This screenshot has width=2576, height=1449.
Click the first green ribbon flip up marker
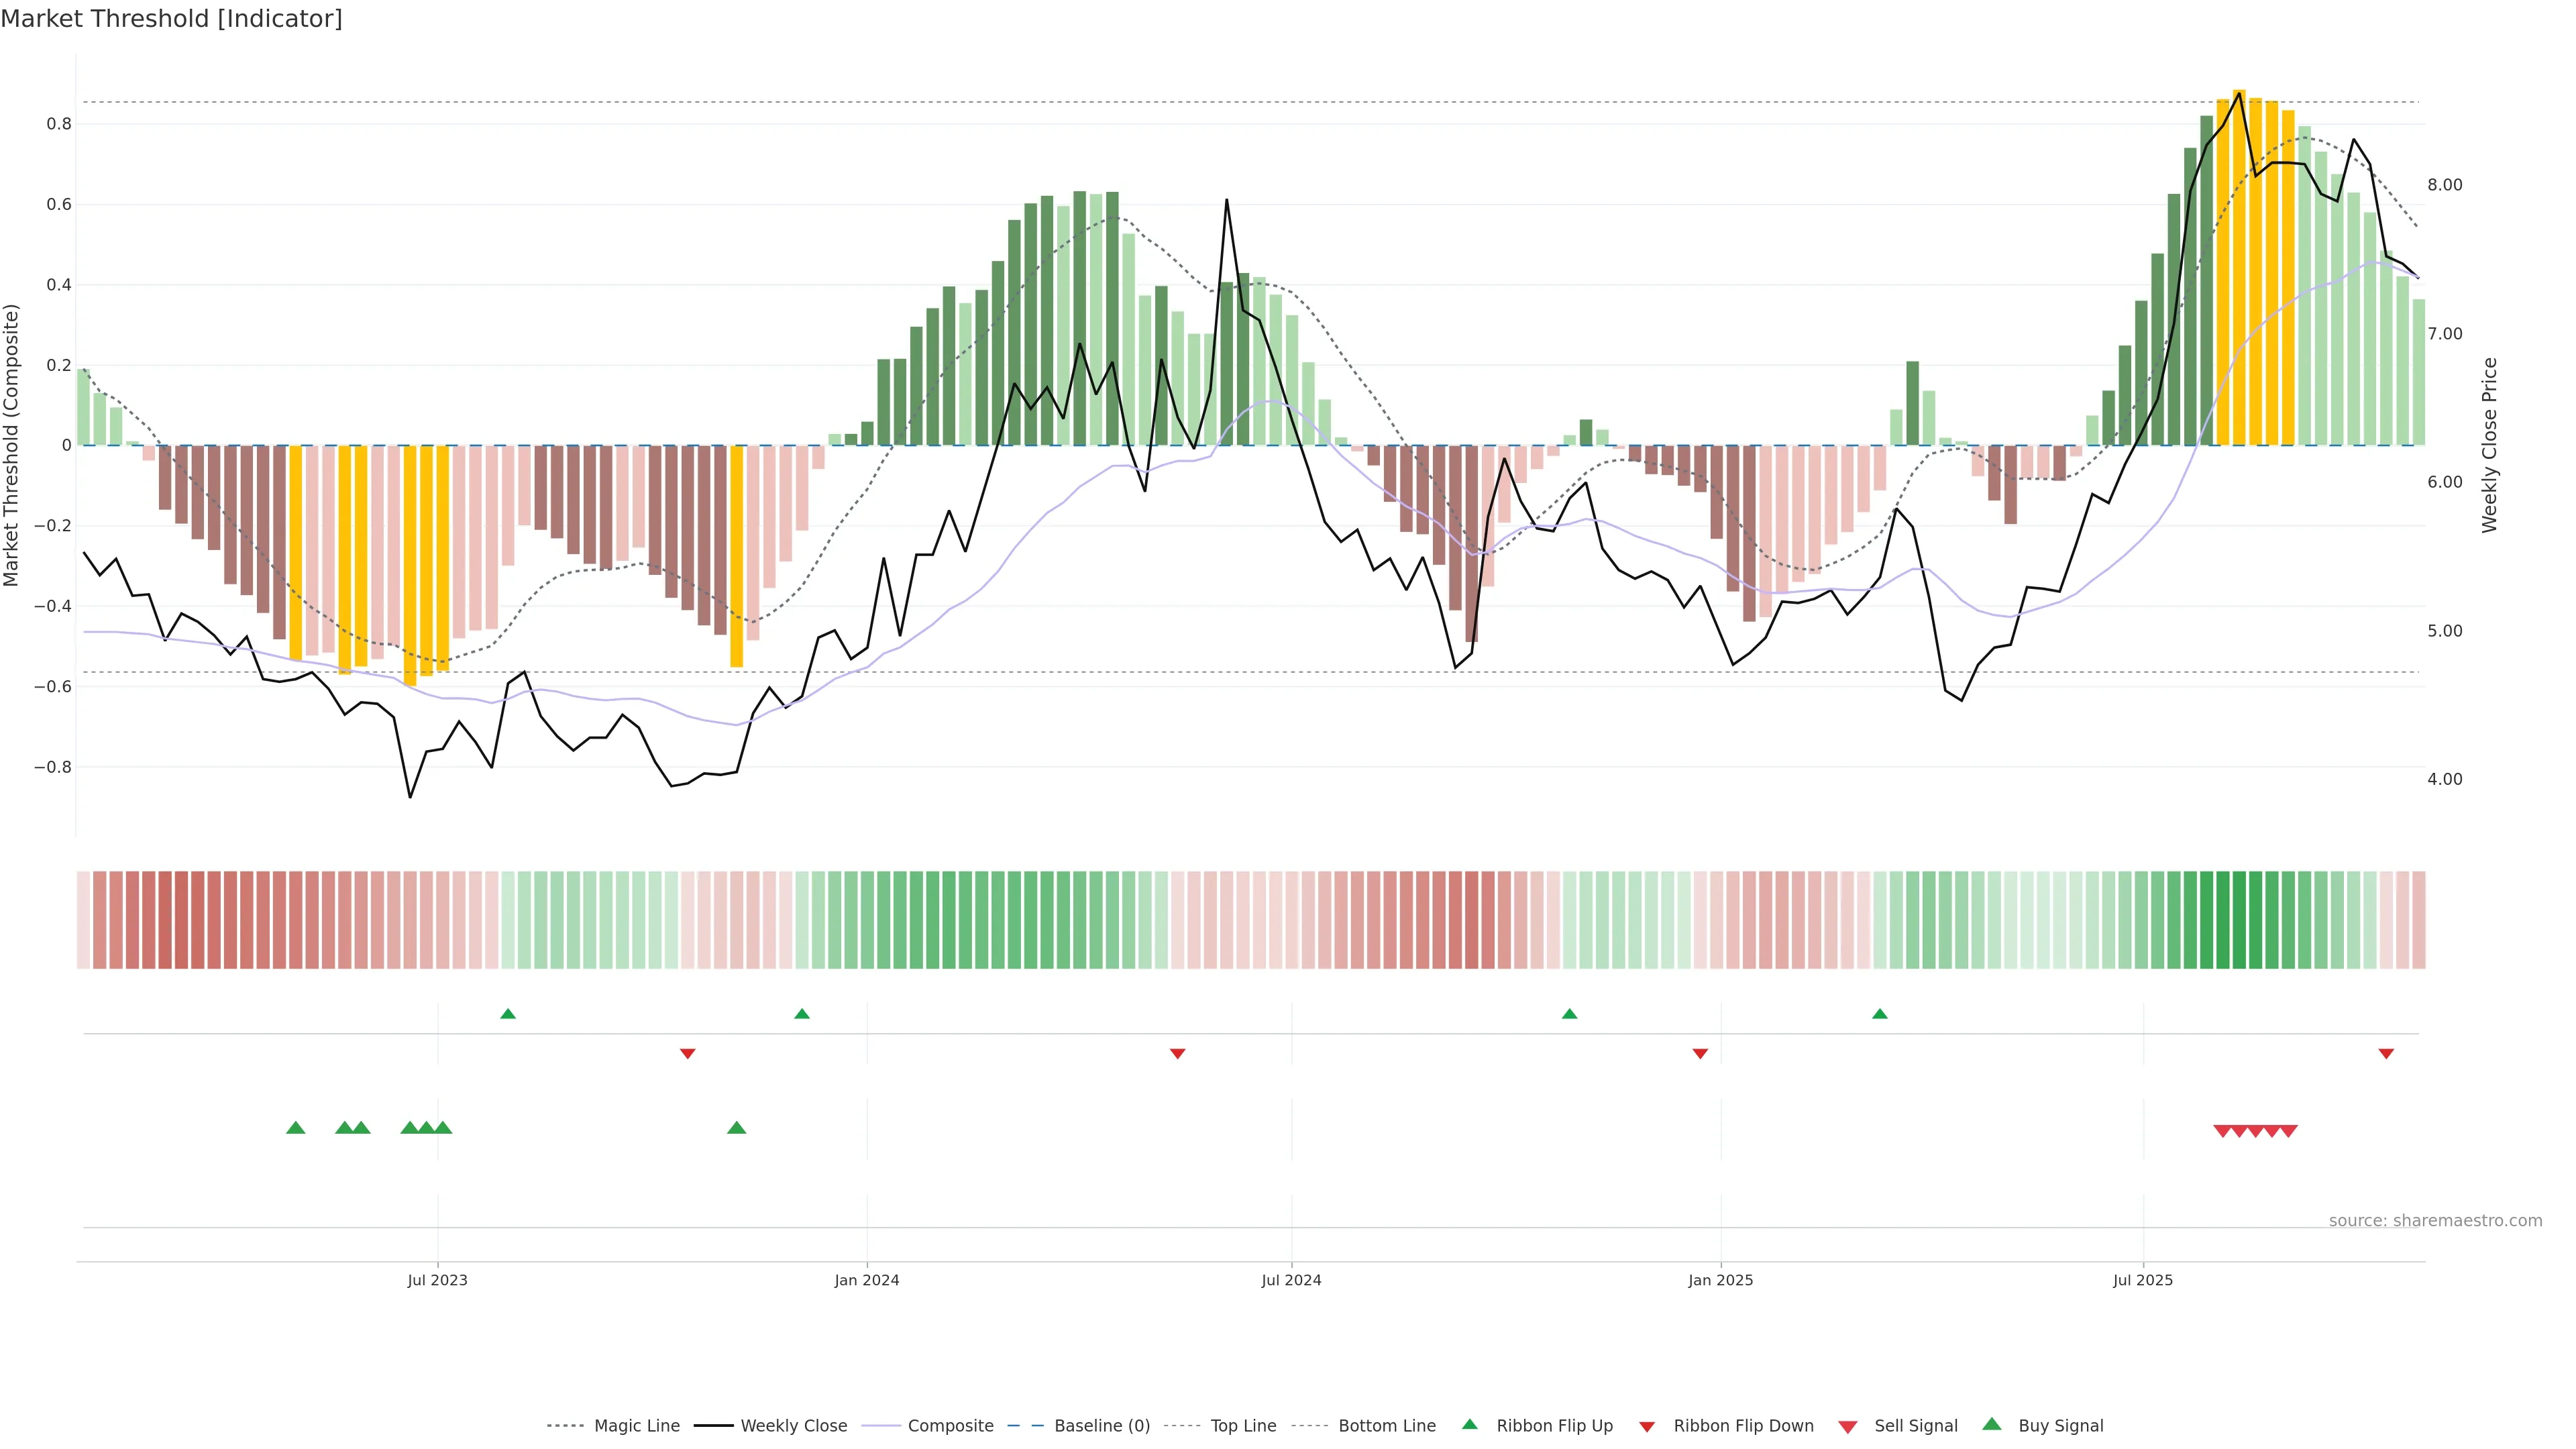pos(508,1014)
